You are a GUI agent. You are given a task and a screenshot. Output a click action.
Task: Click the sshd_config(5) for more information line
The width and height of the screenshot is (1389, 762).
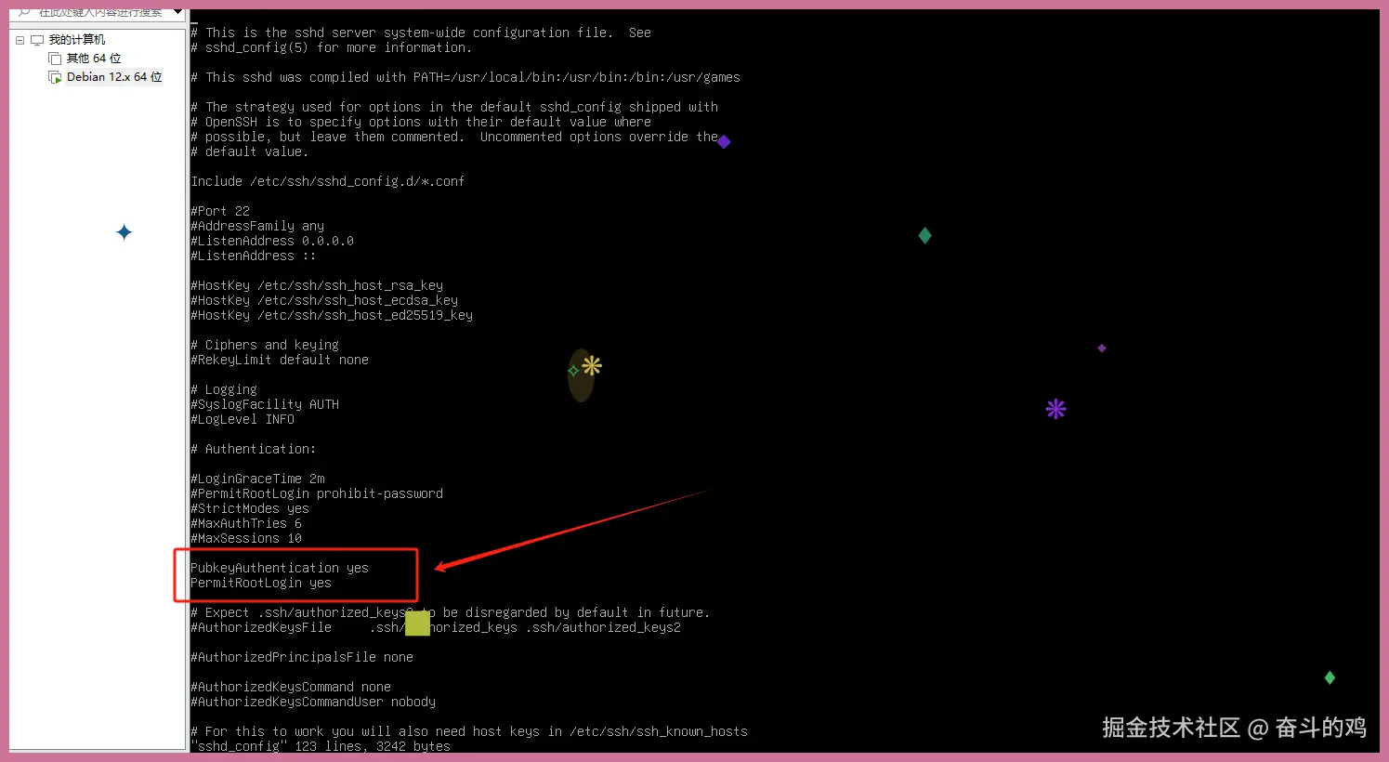point(332,47)
